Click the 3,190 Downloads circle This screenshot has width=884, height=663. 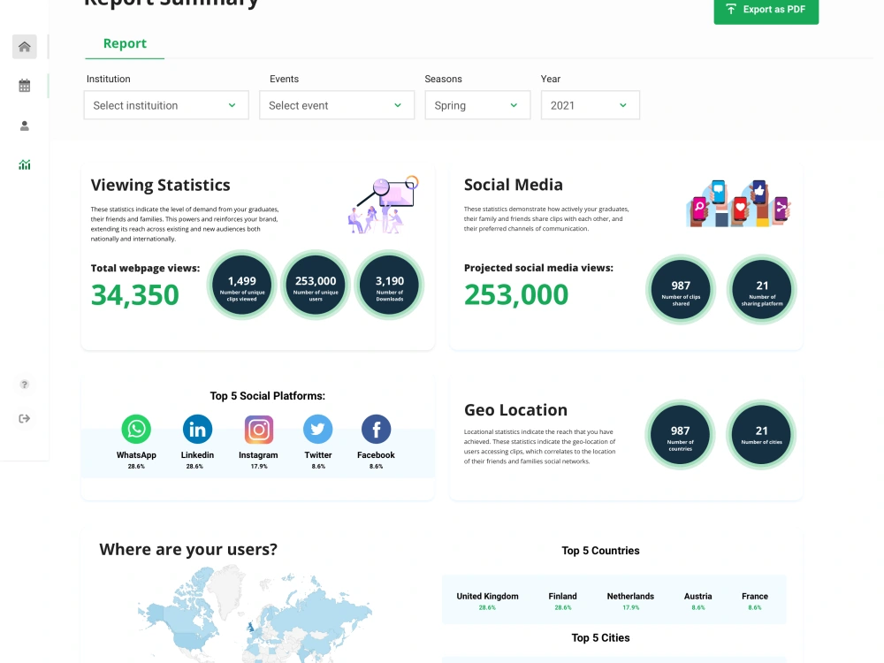390,285
